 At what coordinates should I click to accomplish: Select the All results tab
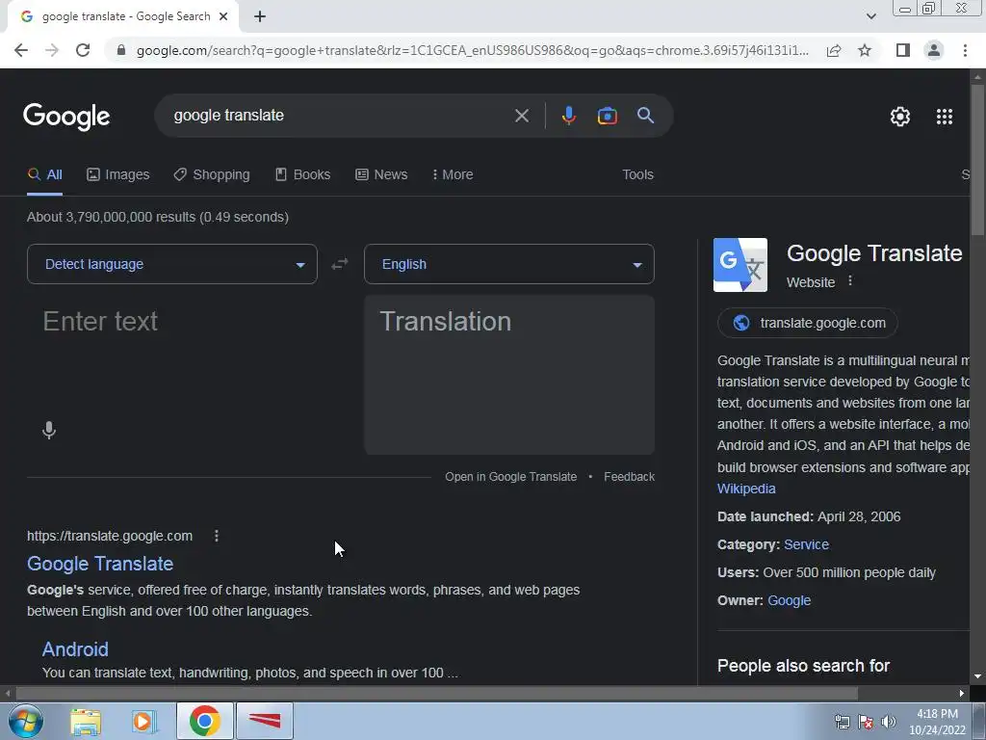click(44, 174)
